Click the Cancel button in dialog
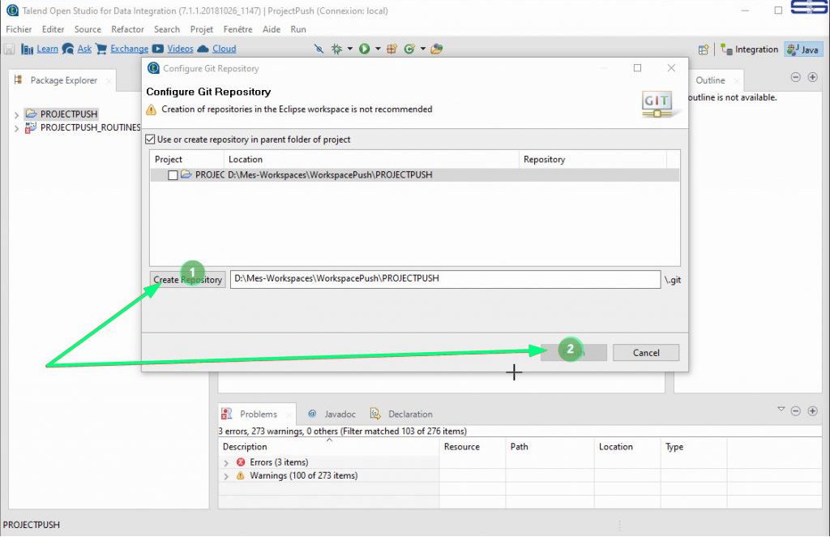The height and width of the screenshot is (537, 830). tap(646, 353)
